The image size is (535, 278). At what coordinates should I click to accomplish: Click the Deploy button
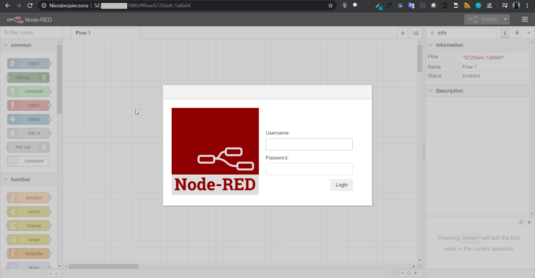pos(483,19)
